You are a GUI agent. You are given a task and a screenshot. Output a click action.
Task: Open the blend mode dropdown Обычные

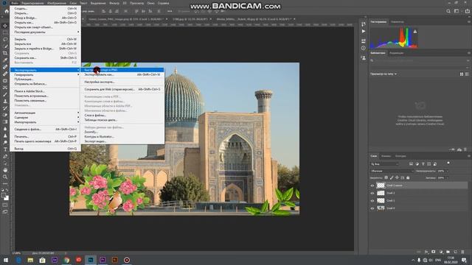pyautogui.click(x=392, y=171)
